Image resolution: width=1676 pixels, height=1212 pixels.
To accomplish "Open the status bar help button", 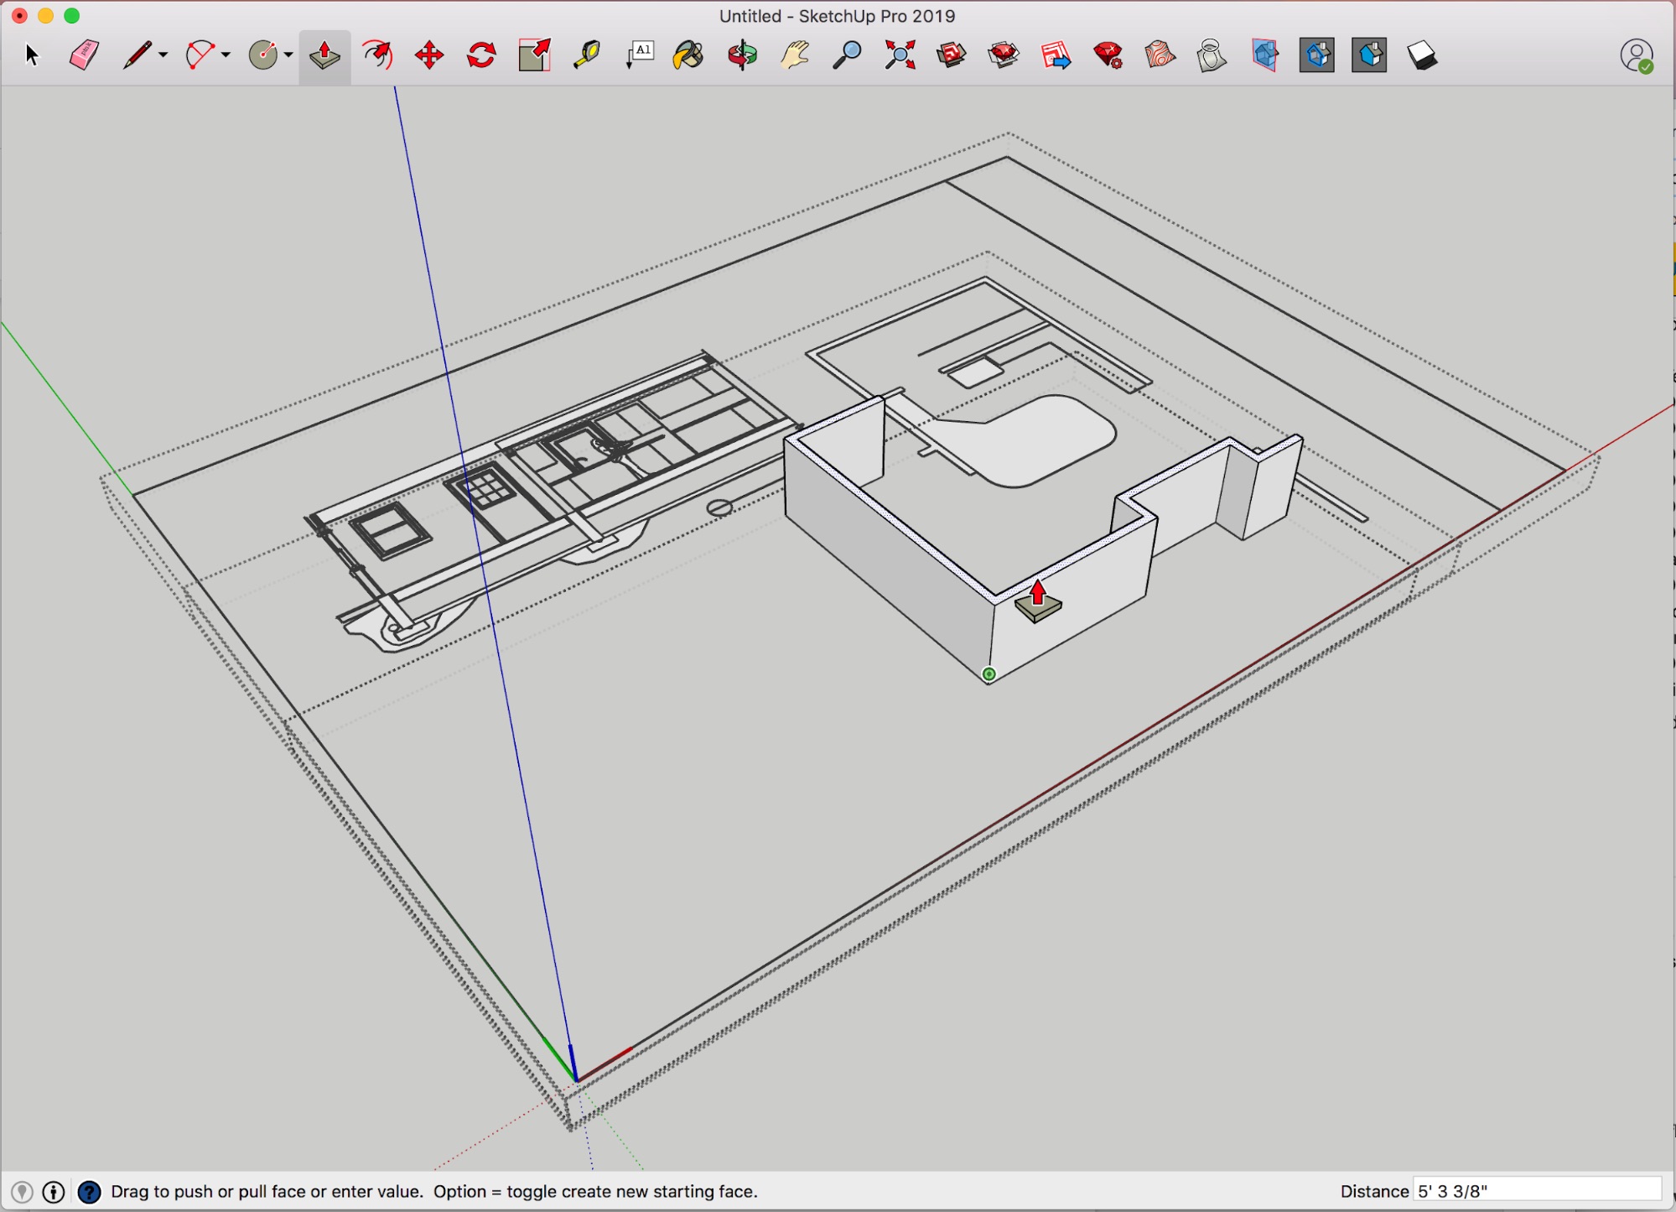I will pos(89,1191).
